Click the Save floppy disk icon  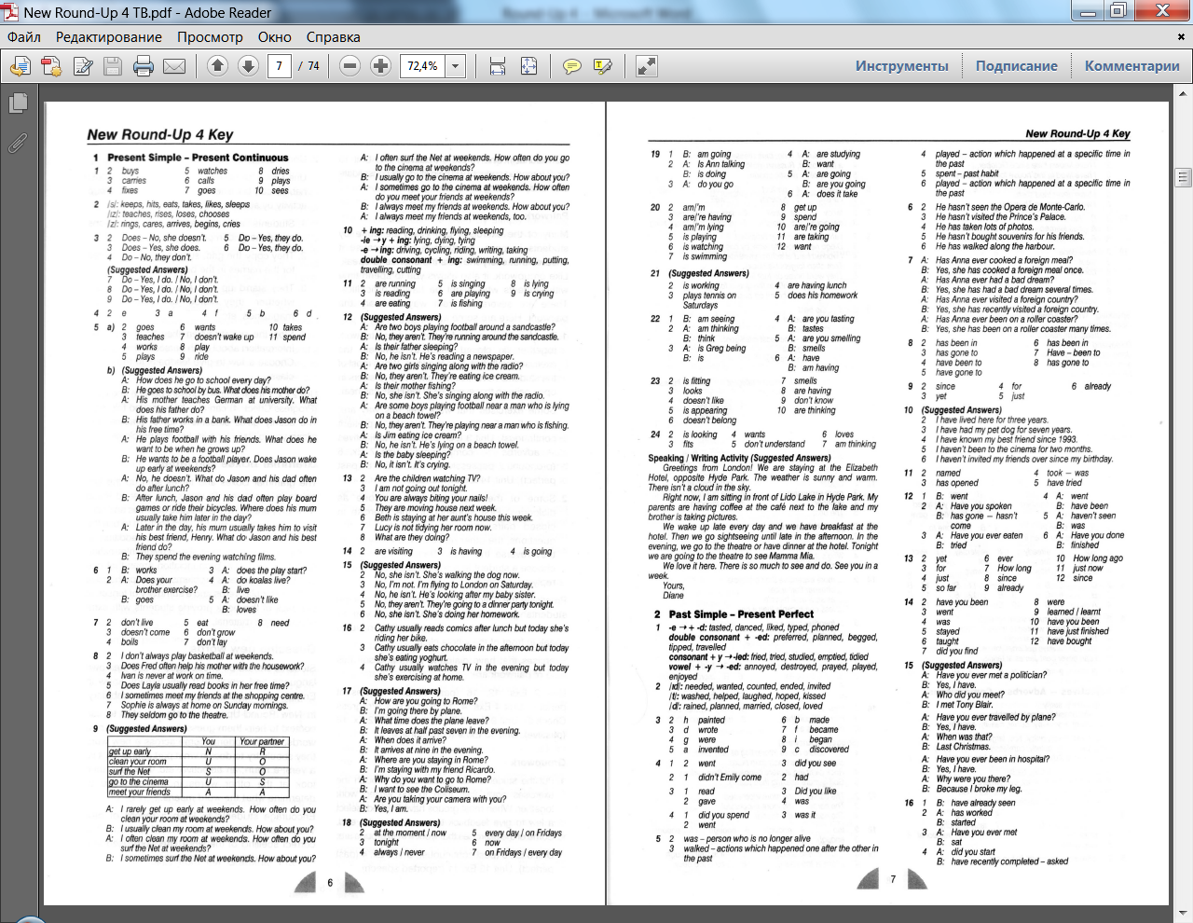(113, 66)
